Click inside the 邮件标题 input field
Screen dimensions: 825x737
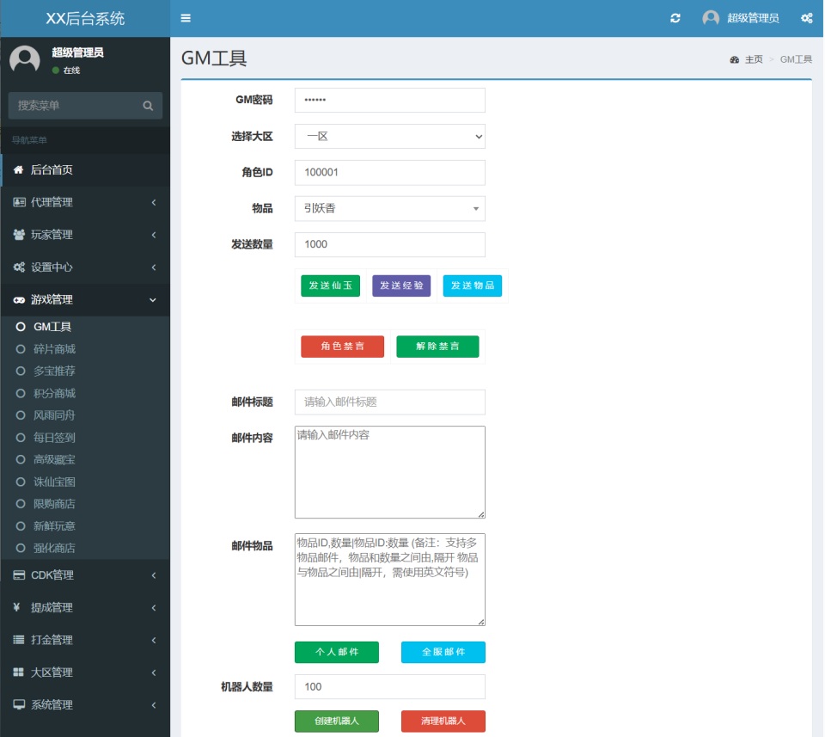(389, 402)
